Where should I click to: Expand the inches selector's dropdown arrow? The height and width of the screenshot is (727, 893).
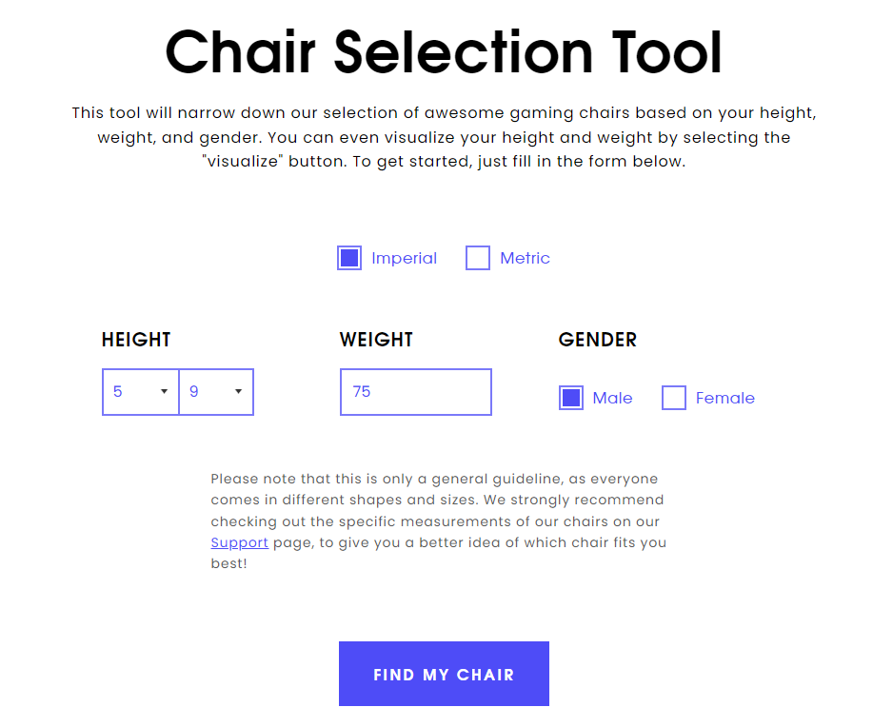tap(240, 391)
